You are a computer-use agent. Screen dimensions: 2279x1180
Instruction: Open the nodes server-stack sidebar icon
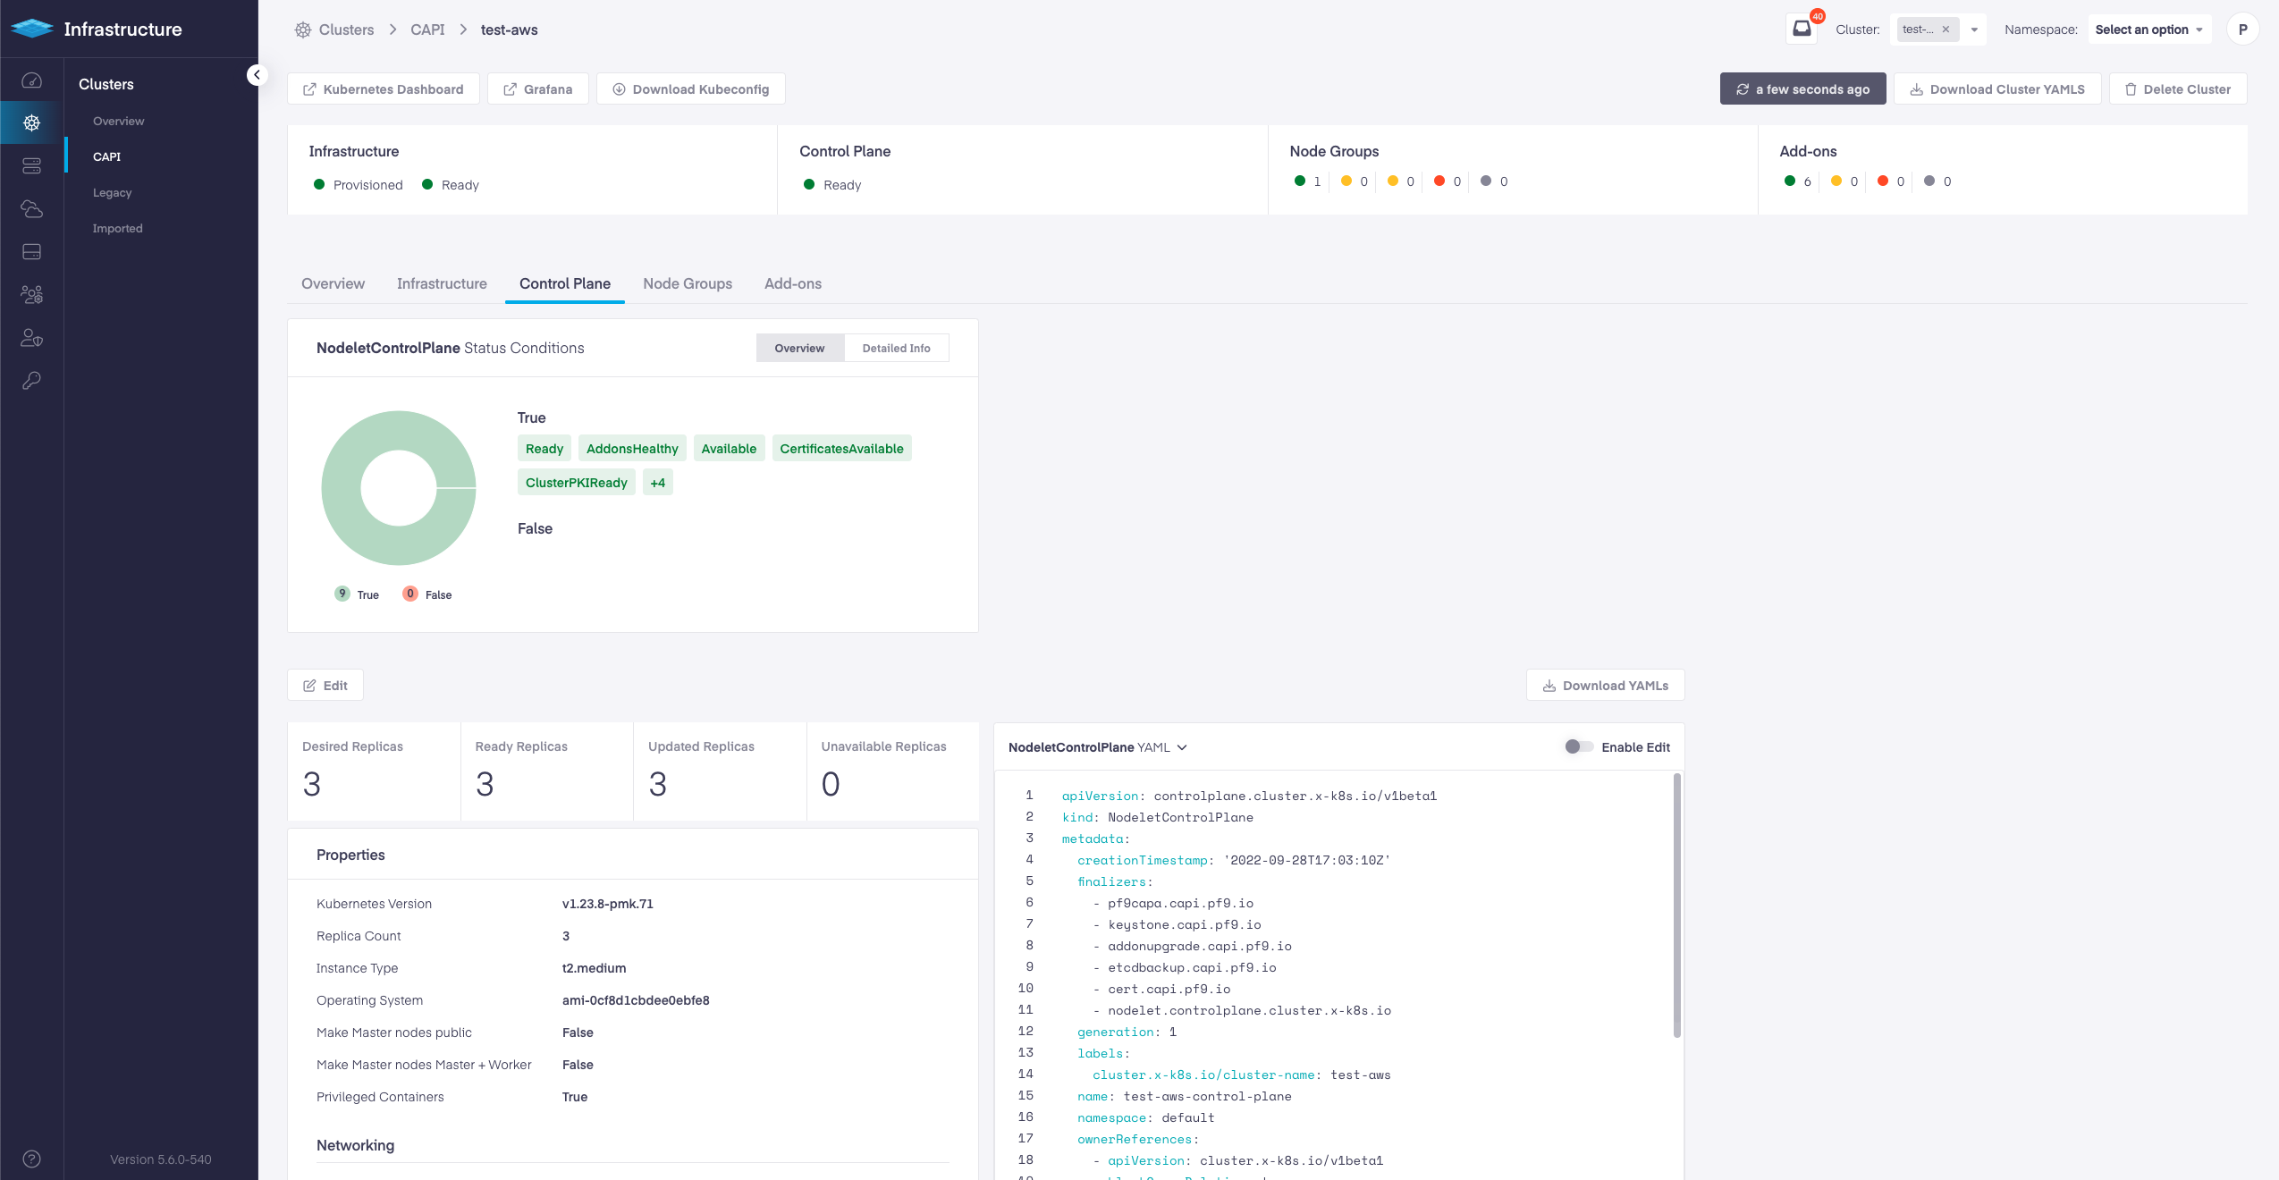[31, 165]
